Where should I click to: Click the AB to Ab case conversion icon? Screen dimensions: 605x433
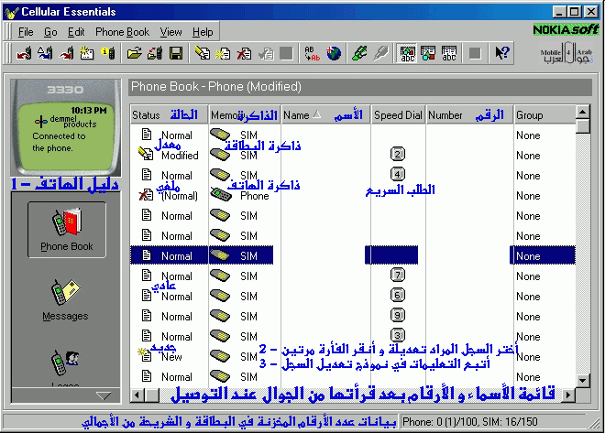(x=312, y=53)
